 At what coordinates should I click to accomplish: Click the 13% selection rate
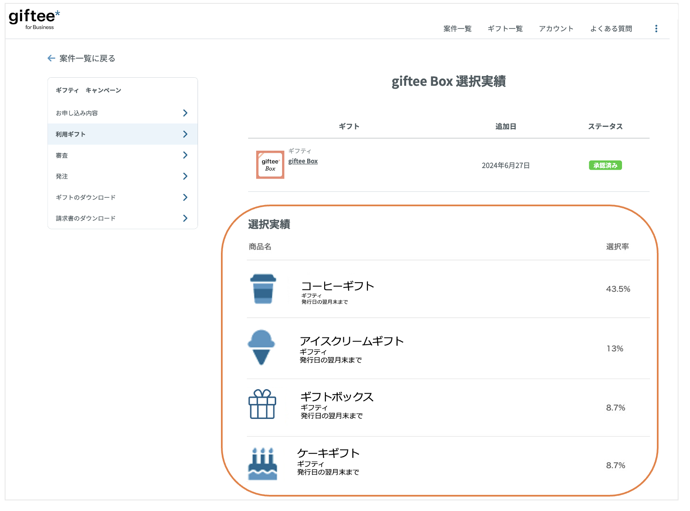[615, 348]
